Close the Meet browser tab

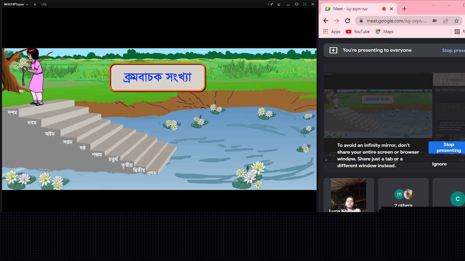pyautogui.click(x=392, y=9)
